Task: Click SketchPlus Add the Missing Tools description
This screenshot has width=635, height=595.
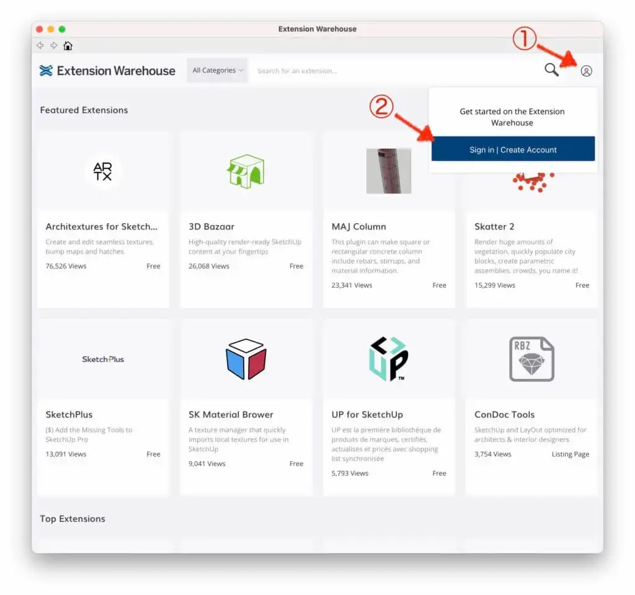Action: point(89,434)
